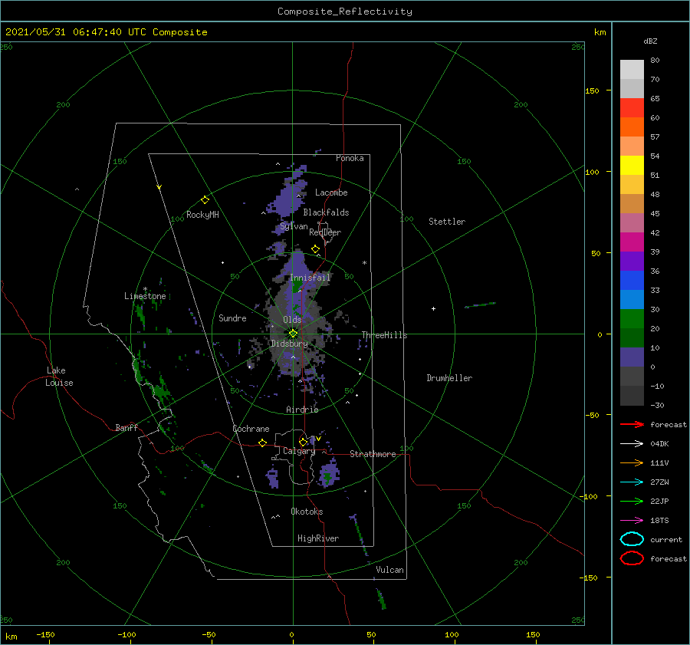690x645 pixels.
Task: Select the purple 39-36 dBZ swatch
Action: tap(632, 262)
